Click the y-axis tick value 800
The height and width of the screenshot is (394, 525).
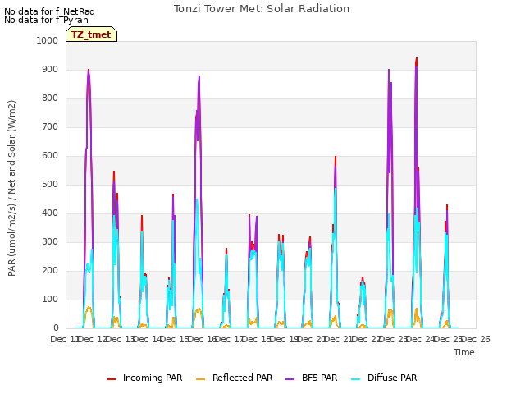(50, 98)
